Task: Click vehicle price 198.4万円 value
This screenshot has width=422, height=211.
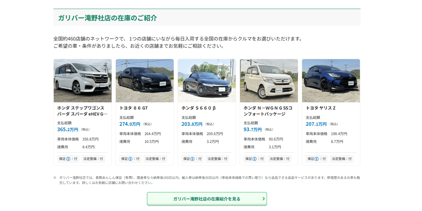Action: click(339, 134)
